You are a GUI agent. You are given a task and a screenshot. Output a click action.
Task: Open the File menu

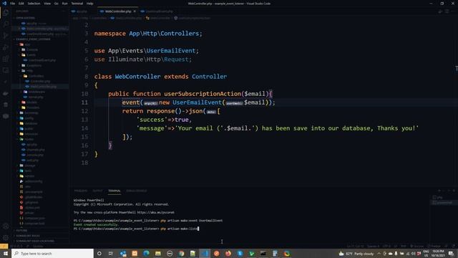point(13,4)
